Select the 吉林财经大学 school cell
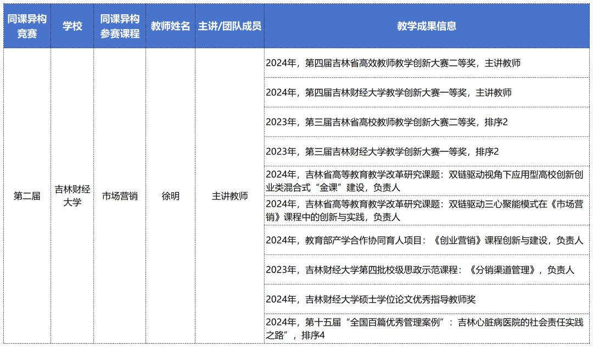The height and width of the screenshot is (347, 593). 72,196
